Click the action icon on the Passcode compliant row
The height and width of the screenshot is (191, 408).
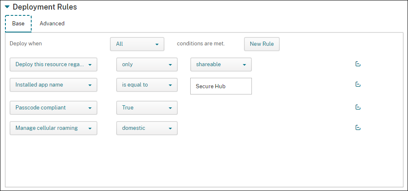click(357, 107)
